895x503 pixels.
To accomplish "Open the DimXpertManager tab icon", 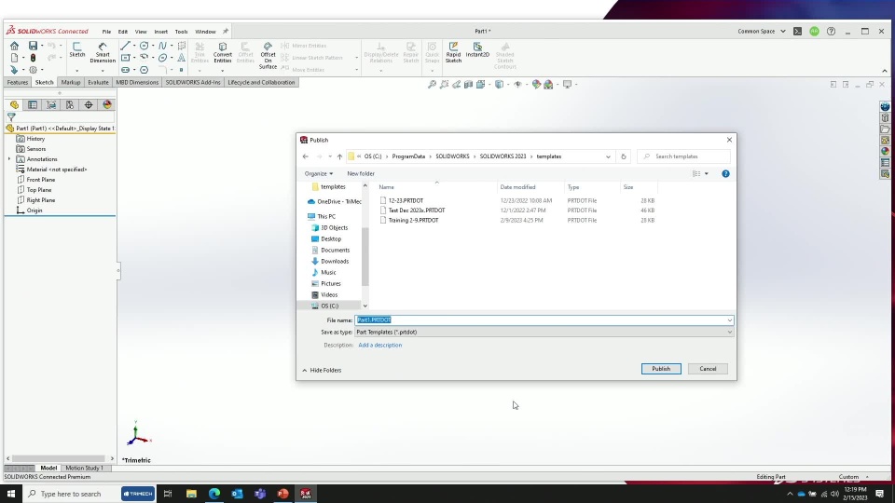I will [x=89, y=105].
